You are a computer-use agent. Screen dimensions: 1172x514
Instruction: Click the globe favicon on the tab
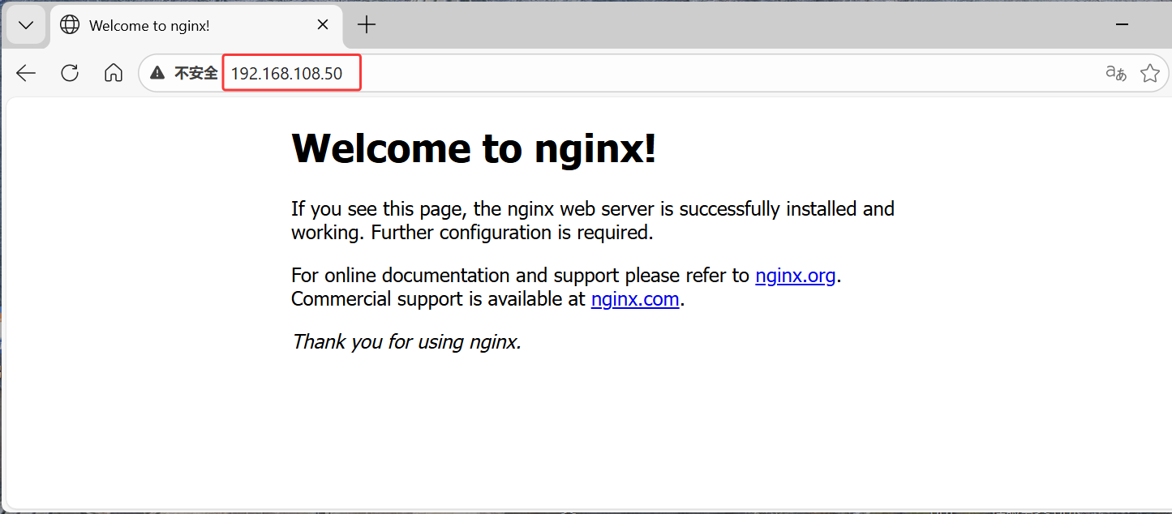pyautogui.click(x=71, y=25)
